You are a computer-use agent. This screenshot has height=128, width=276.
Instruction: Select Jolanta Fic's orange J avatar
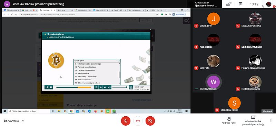click(213, 19)
